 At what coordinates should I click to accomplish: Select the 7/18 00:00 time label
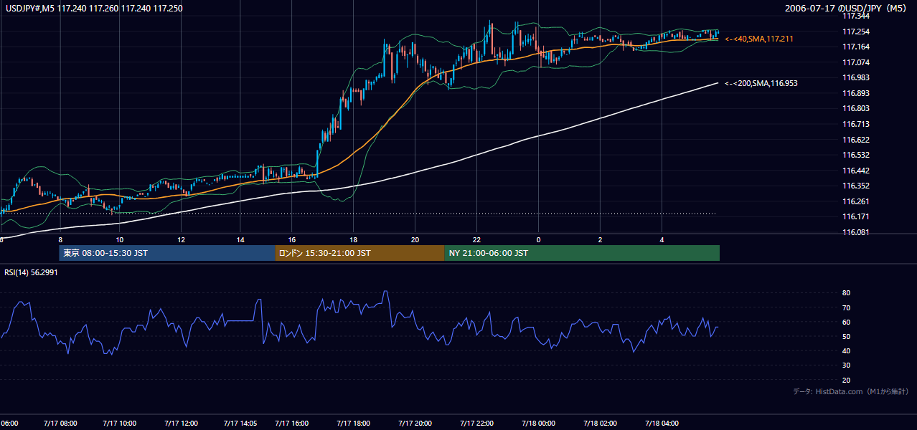pyautogui.click(x=539, y=423)
